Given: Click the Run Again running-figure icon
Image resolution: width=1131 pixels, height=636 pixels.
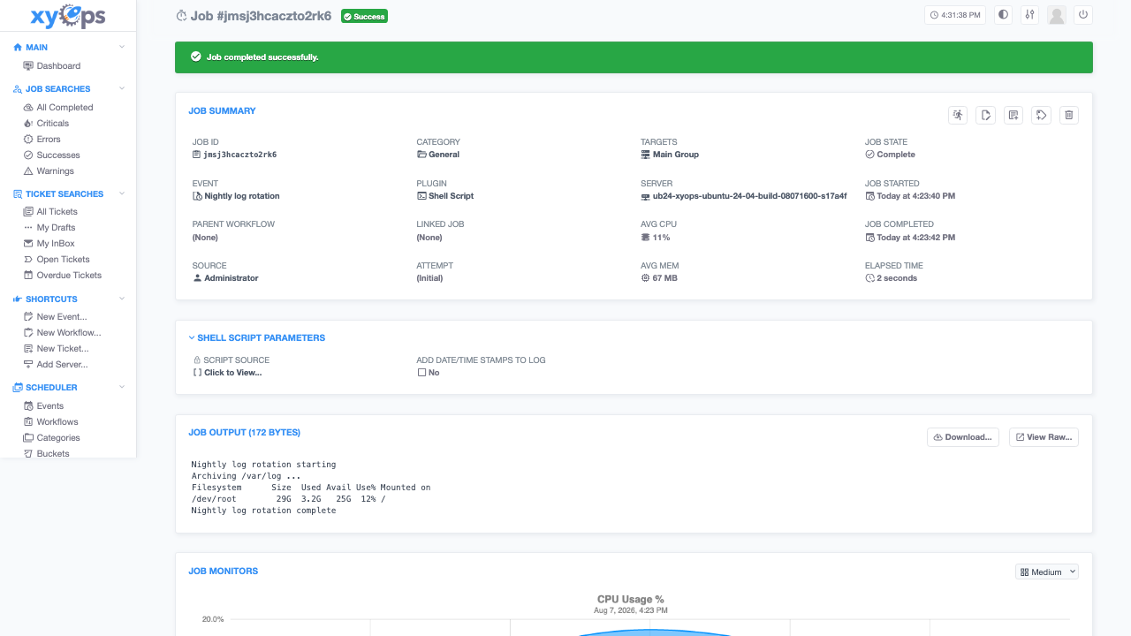Looking at the screenshot, I should (x=958, y=115).
